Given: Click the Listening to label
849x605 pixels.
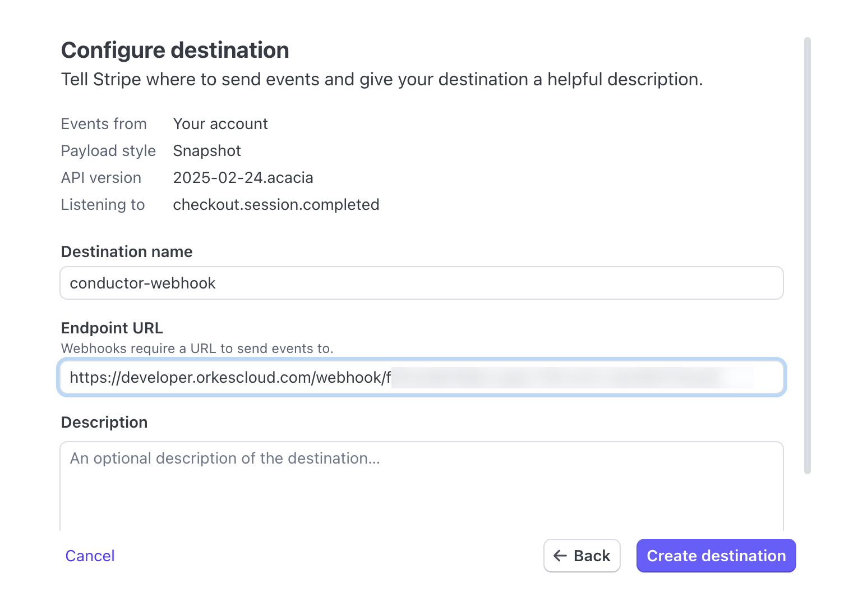Looking at the screenshot, I should (103, 204).
